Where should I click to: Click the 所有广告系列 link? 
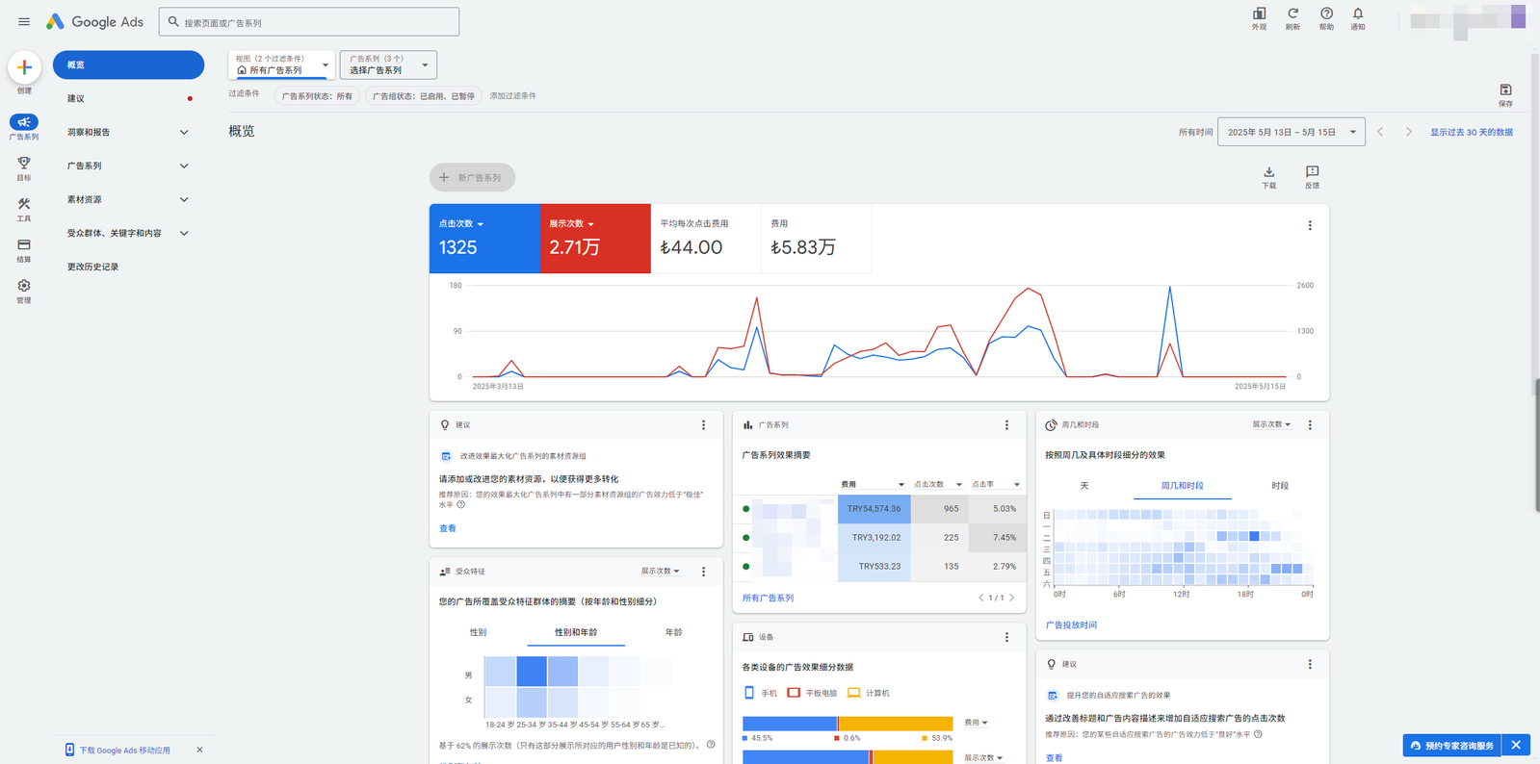click(x=768, y=598)
